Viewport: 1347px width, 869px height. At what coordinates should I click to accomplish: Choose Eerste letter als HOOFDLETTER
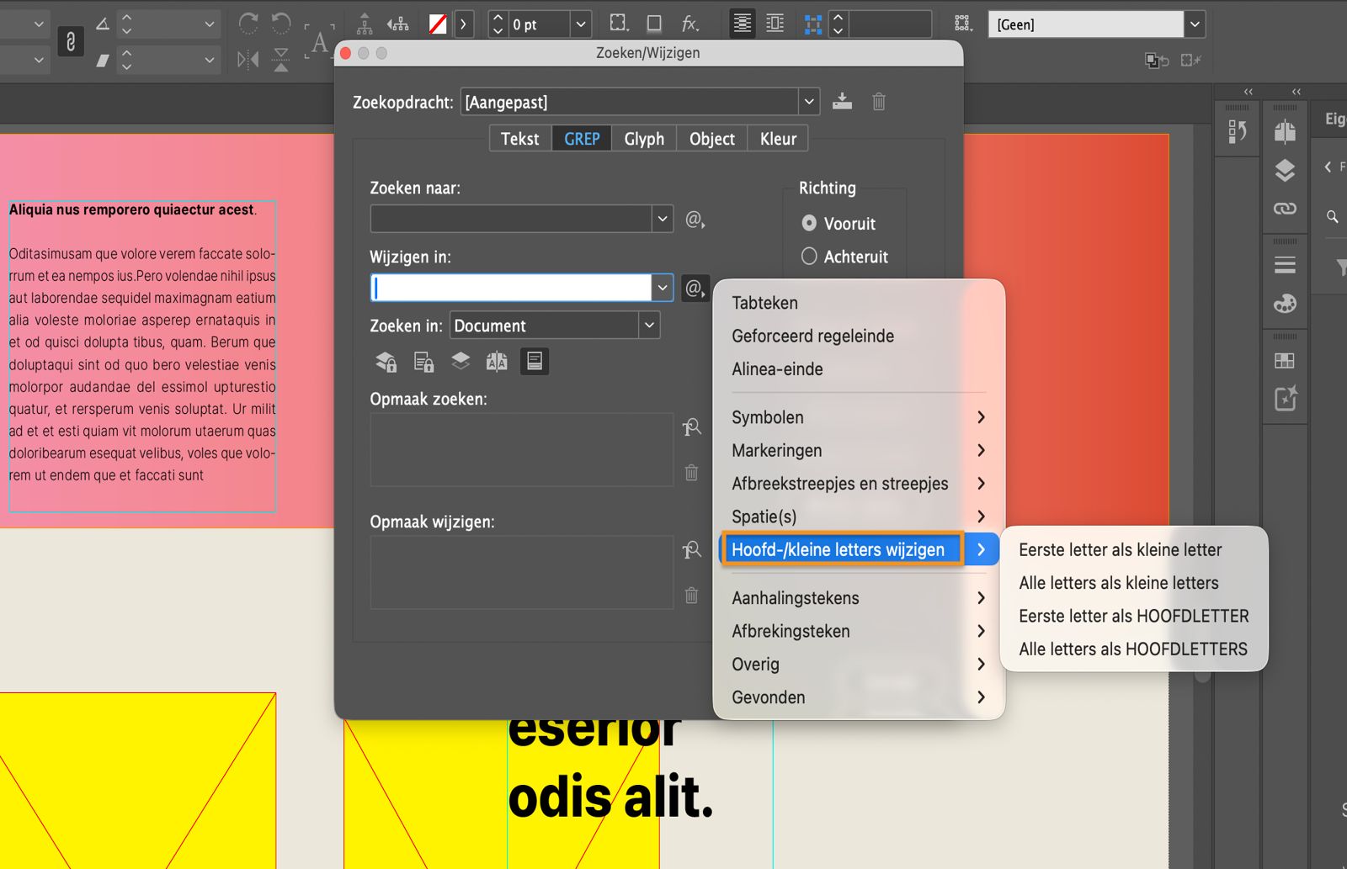point(1133,616)
